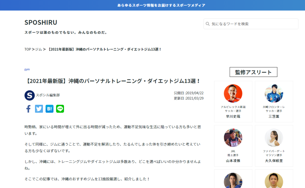Open 山本凌雅's athlete photo
This screenshot has height=188, width=305.
(233, 138)
